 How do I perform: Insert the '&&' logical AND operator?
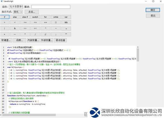click(x=66, y=22)
